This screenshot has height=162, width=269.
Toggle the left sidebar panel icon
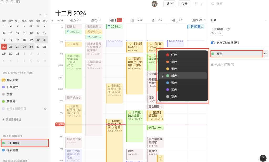coord(18,2)
